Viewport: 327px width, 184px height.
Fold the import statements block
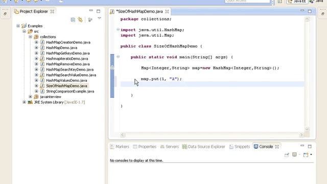[x=118, y=30]
